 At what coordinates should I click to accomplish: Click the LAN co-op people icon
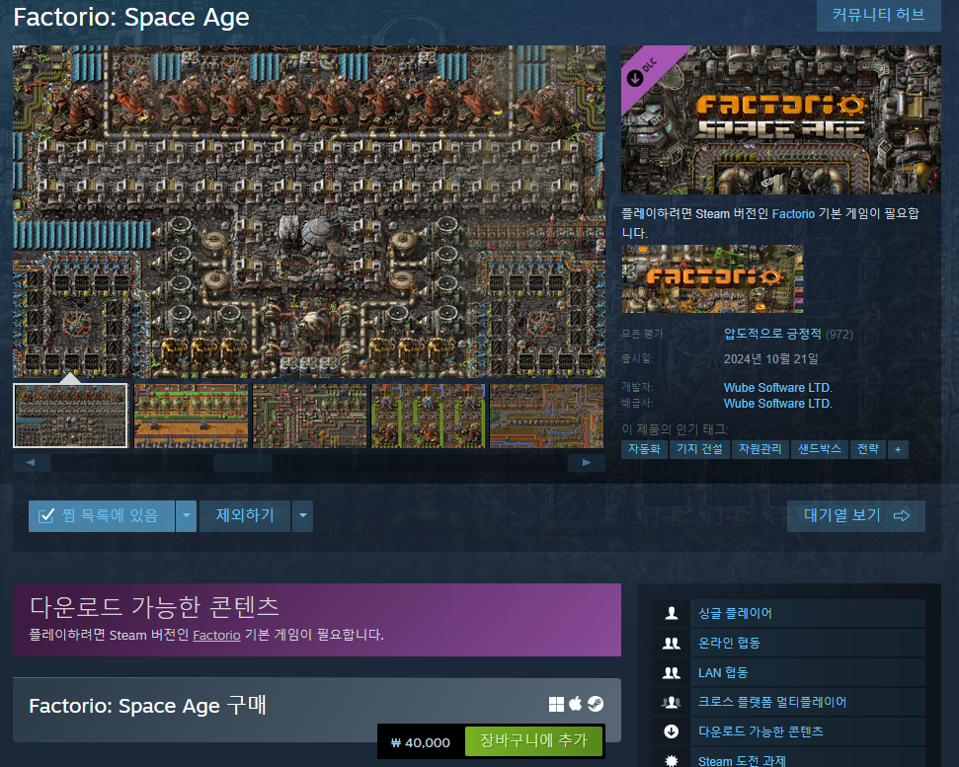tap(671, 672)
